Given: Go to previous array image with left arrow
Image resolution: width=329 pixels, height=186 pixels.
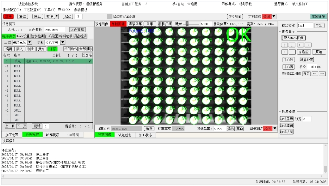Looking at the screenshot, I should click(315, 74).
